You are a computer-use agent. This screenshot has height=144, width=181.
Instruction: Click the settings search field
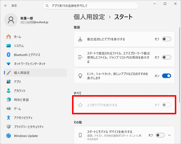(90, 6)
